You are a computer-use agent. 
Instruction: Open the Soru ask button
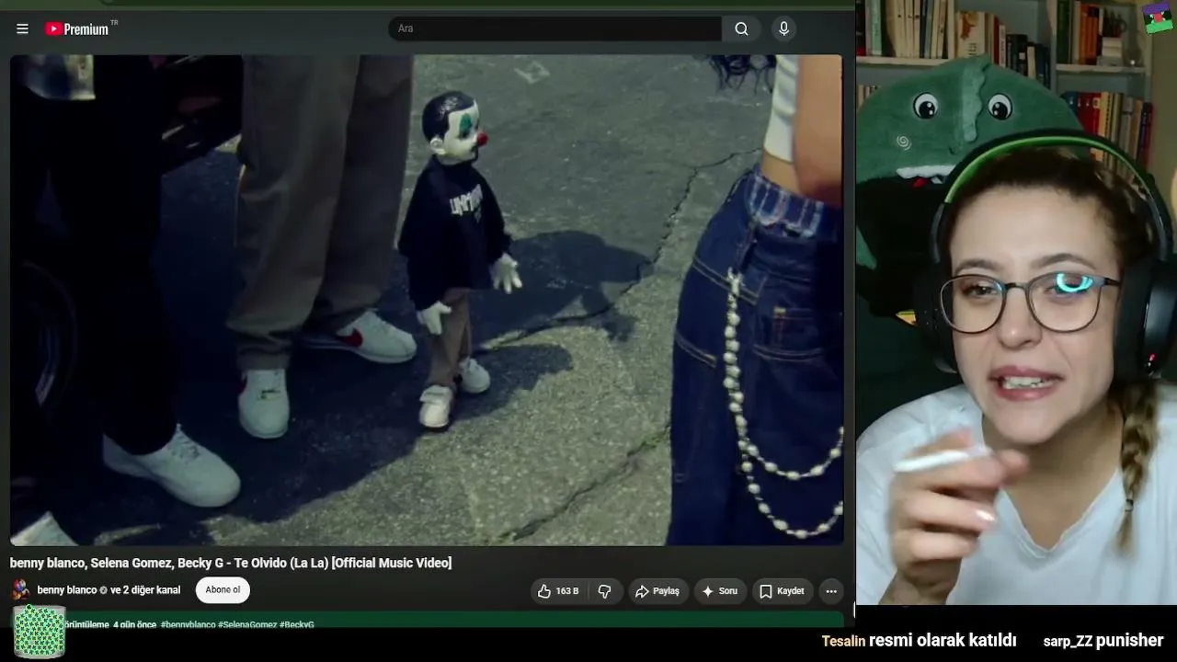click(719, 591)
